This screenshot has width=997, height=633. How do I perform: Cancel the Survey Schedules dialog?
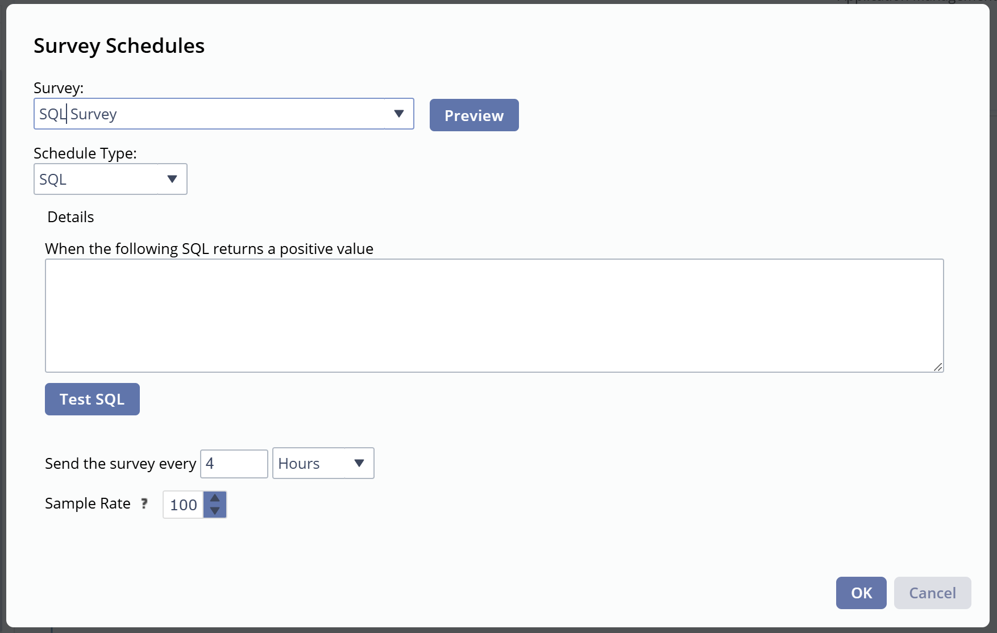point(932,593)
